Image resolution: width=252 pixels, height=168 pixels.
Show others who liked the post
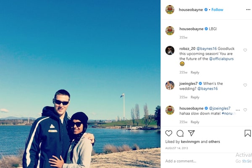214,142
